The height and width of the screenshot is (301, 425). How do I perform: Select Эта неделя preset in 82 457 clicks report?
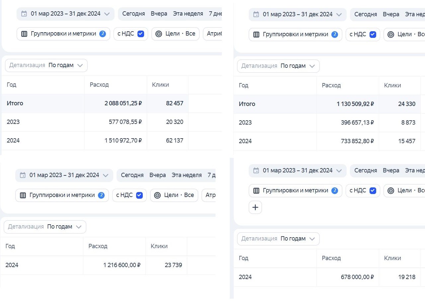click(x=188, y=14)
